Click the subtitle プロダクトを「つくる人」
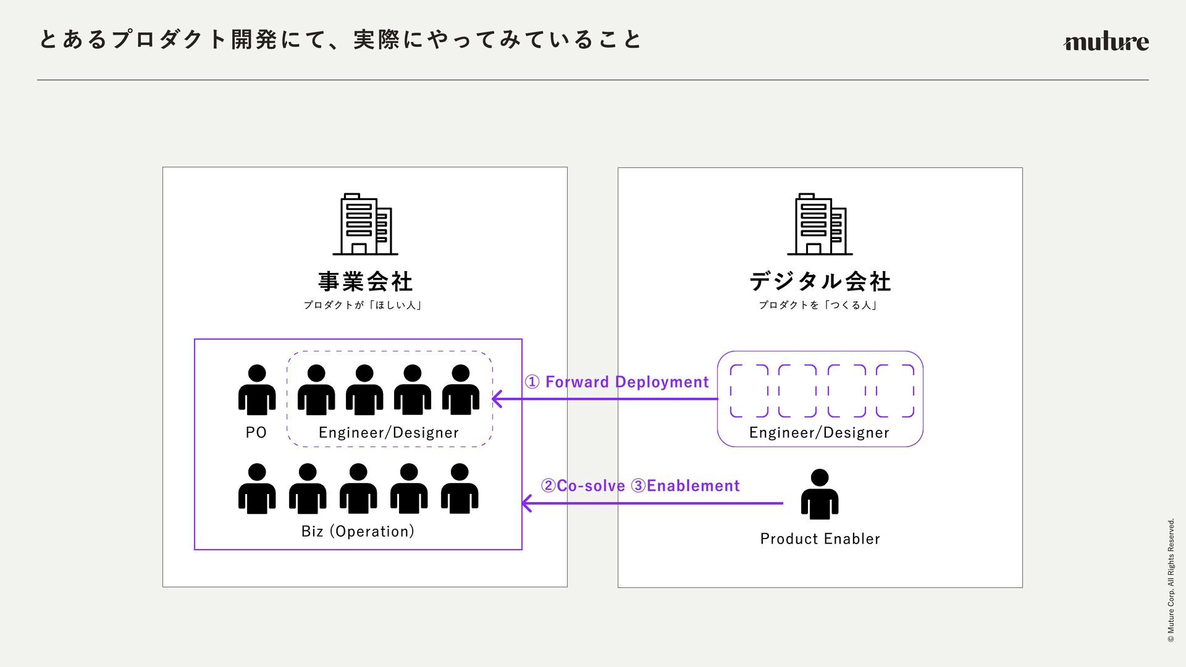1186x667 pixels. coord(818,305)
